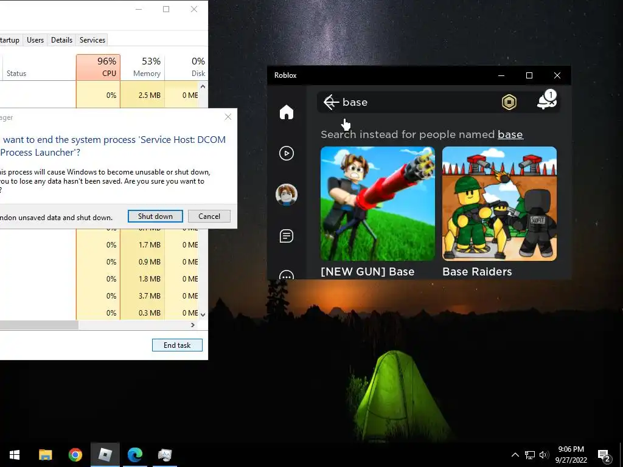This screenshot has height=467, width=623.
Task: Sort by the Disk column header
Action: coord(186,67)
